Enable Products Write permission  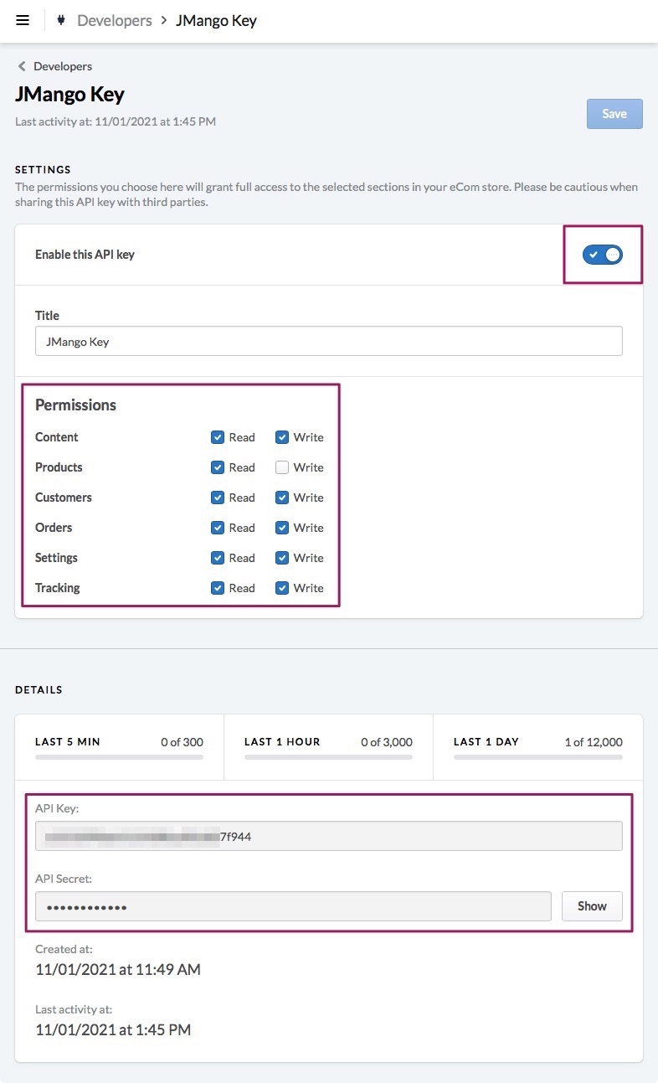point(282,467)
